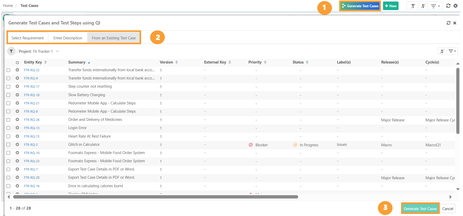Expand the FTR-RQ-2 row plus icon

17,145
